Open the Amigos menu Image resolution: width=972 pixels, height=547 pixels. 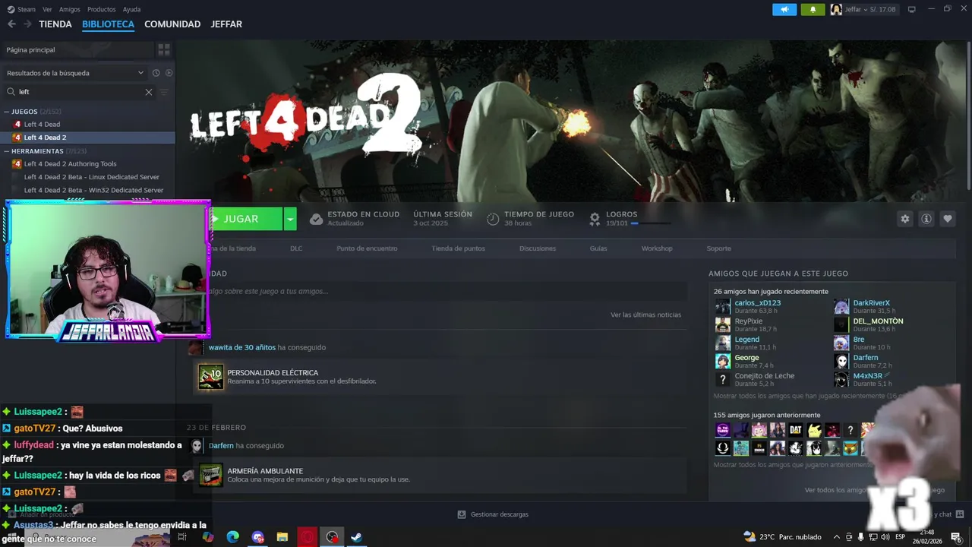pos(70,9)
